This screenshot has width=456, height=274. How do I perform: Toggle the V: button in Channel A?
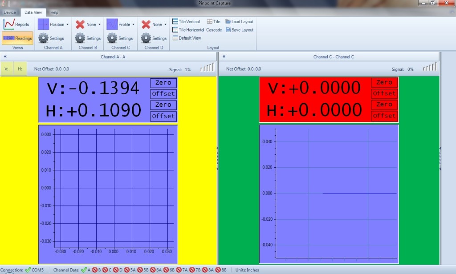click(6, 69)
